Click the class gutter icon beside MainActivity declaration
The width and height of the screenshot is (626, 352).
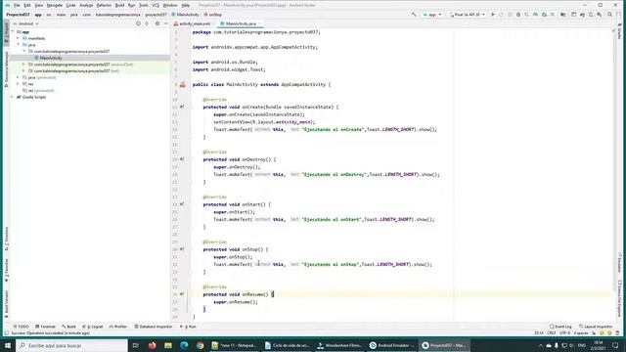(183, 85)
